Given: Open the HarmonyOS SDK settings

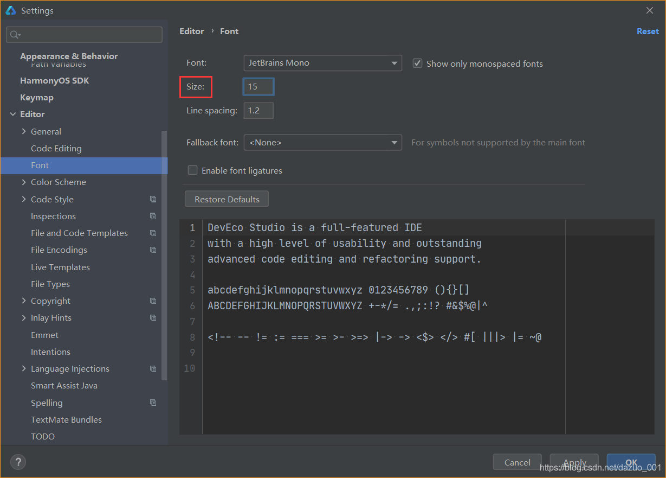Looking at the screenshot, I should 55,80.
